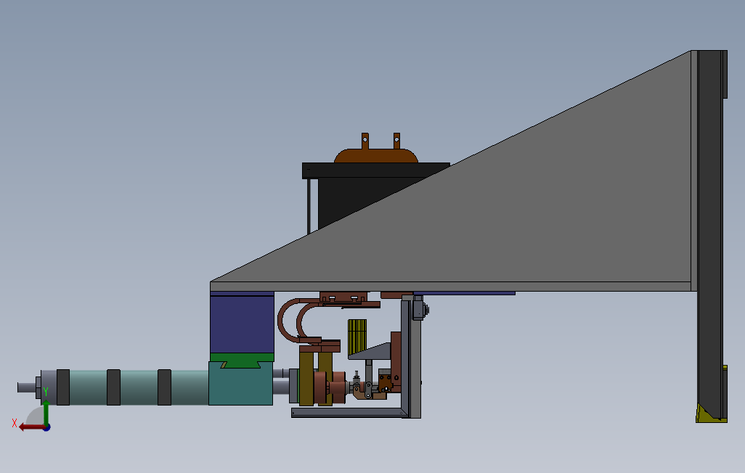745x473 pixels.
Task: Select the gray shaft tip at the cylinder's far left
Action: click(27, 387)
